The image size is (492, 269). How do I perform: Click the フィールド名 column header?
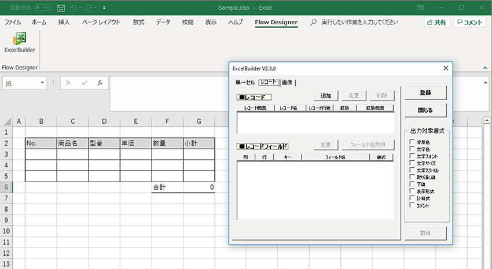tap(335, 157)
